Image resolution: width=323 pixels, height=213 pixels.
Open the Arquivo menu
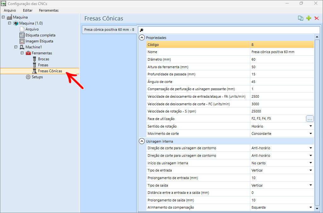point(10,10)
